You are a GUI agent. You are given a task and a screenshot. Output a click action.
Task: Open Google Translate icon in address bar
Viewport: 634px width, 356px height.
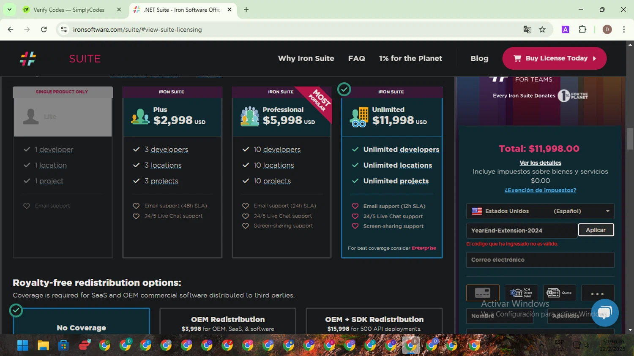pos(527,30)
